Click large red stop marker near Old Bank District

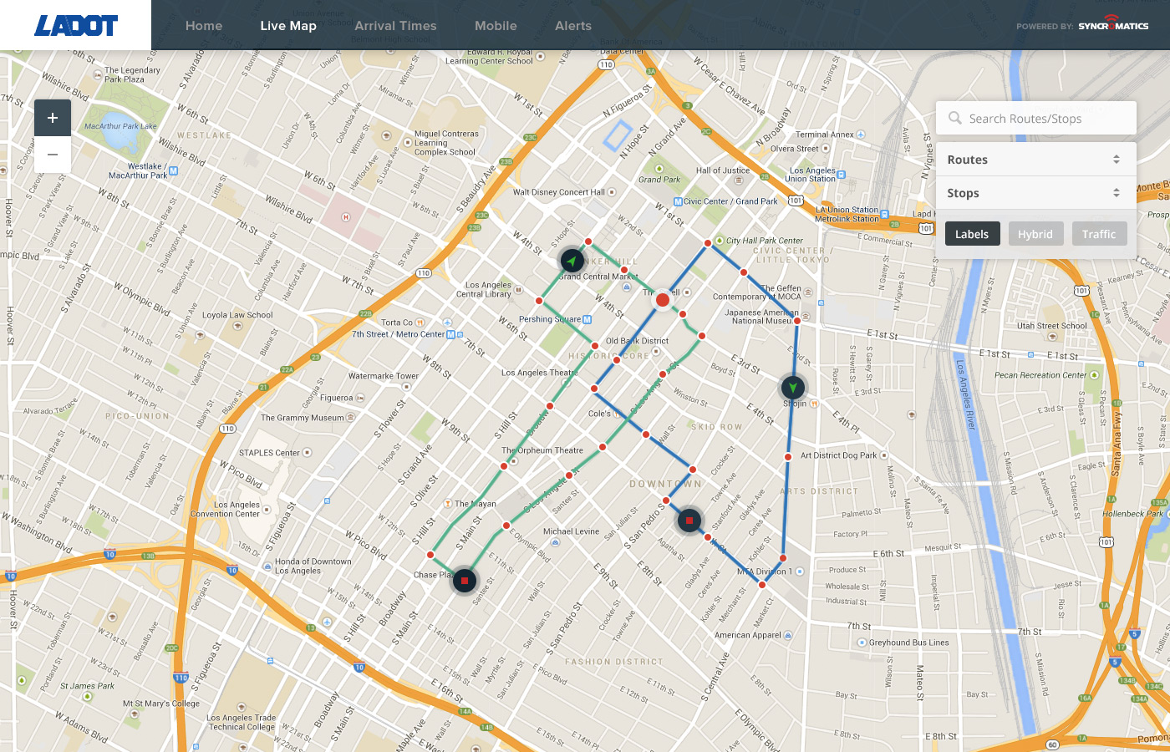[663, 299]
